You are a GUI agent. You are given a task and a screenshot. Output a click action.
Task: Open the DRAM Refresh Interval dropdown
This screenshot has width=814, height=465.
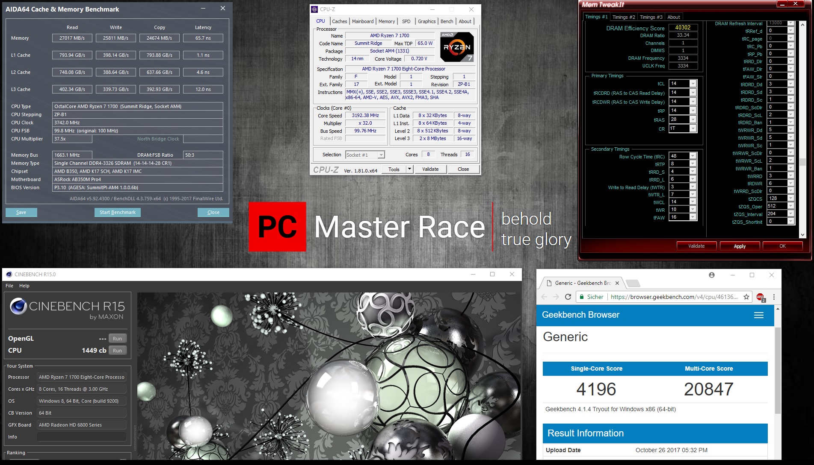tap(791, 23)
